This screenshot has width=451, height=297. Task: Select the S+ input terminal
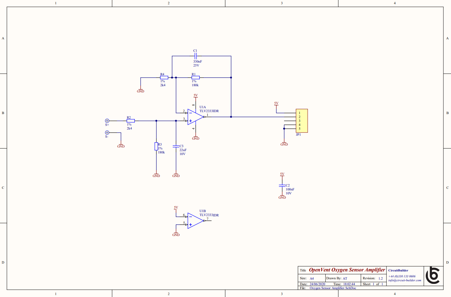(x=107, y=120)
